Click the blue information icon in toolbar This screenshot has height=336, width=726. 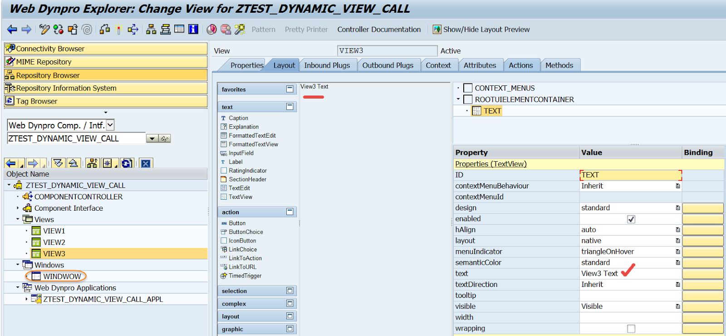pyautogui.click(x=193, y=30)
